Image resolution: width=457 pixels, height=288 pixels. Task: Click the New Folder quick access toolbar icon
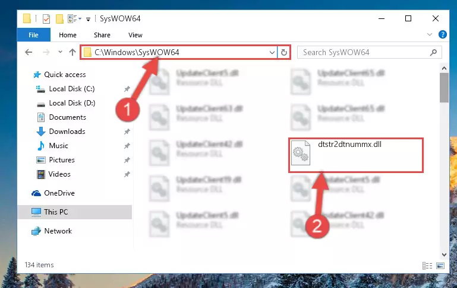point(59,19)
